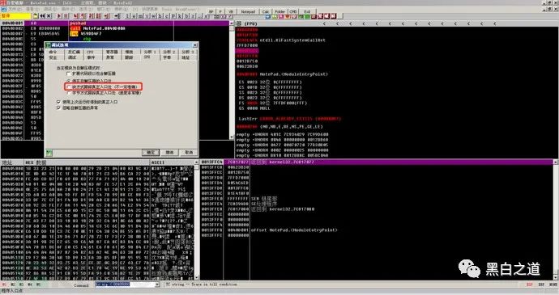This screenshot has width=559, height=295.
Task: Switch to the 分析 2 tab
Action: tap(169, 52)
